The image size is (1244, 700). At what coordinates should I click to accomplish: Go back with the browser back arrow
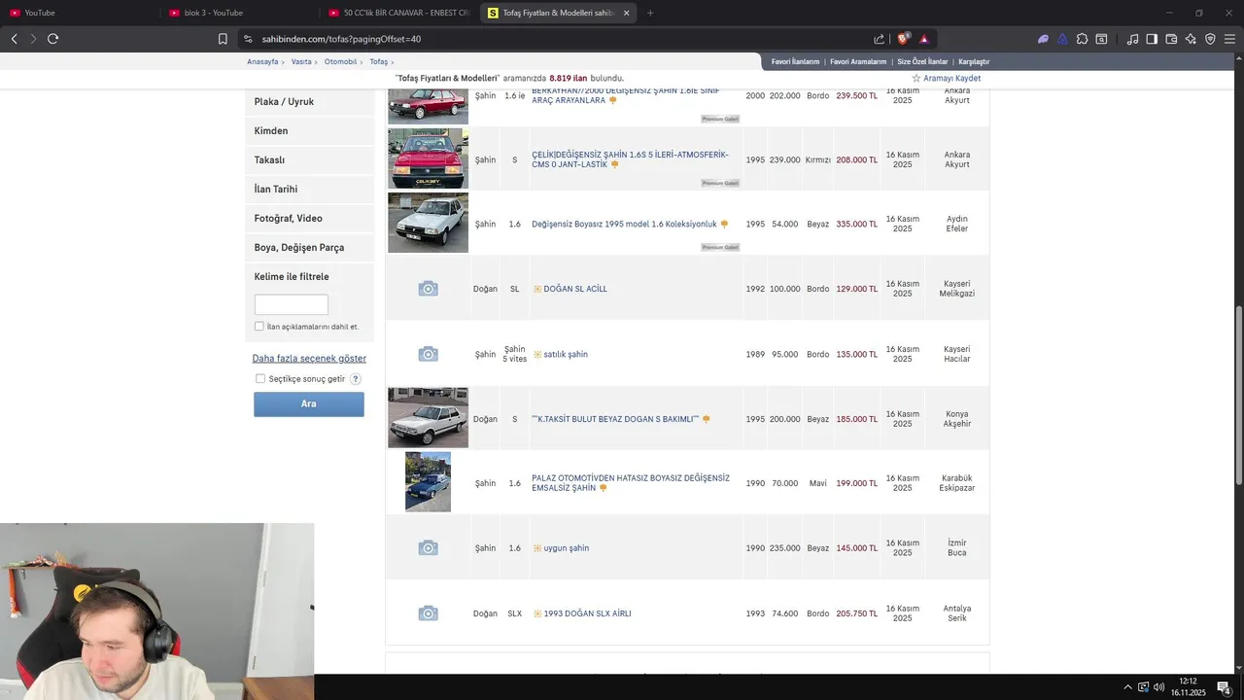14,39
